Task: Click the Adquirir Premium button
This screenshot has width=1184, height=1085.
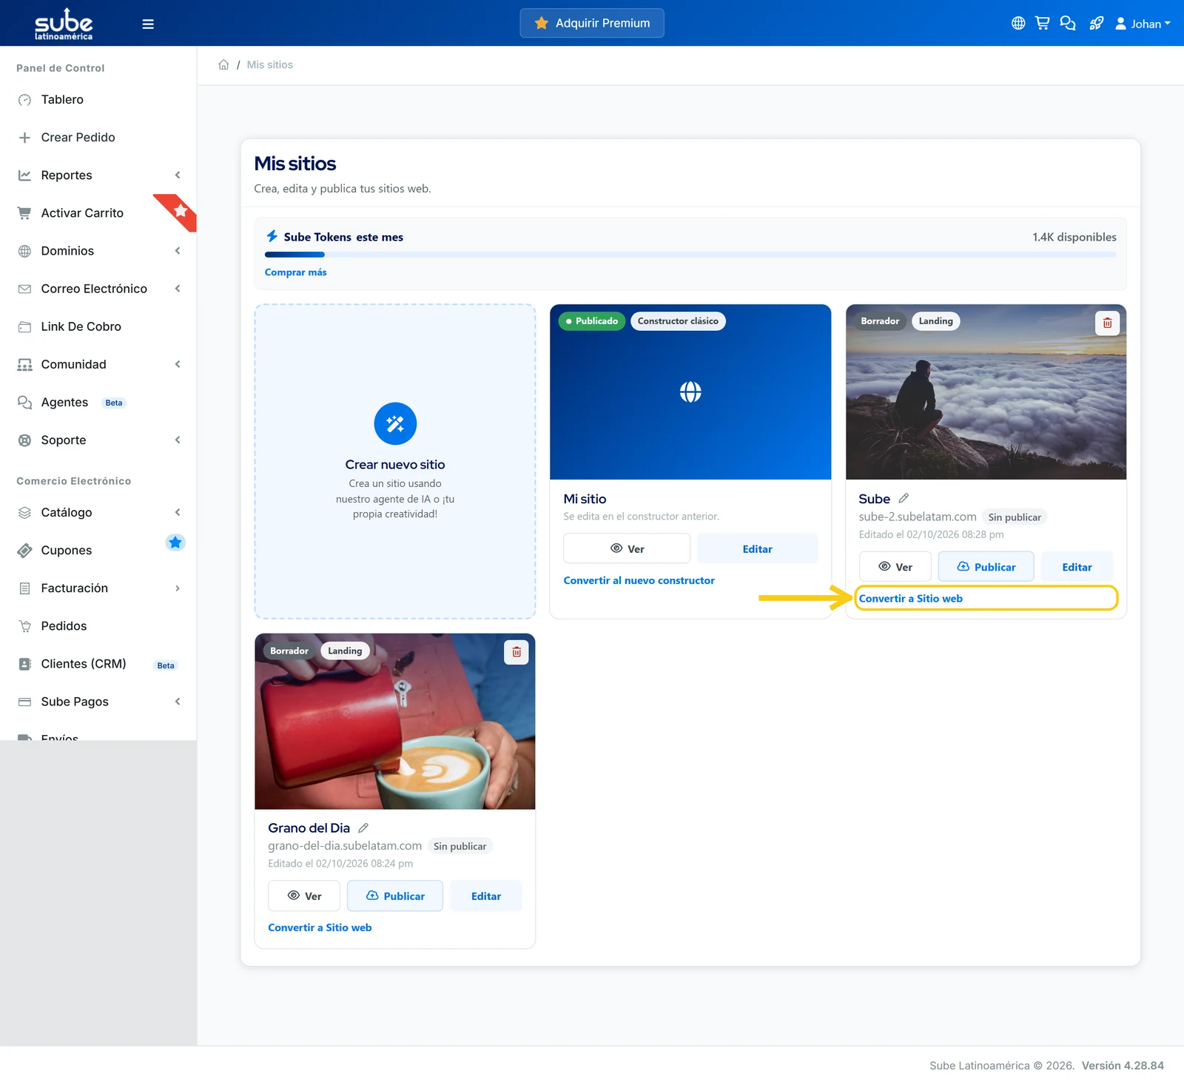Action: pos(592,23)
